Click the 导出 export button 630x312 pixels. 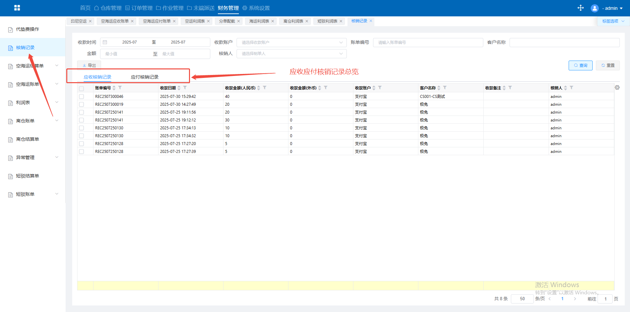coord(89,65)
